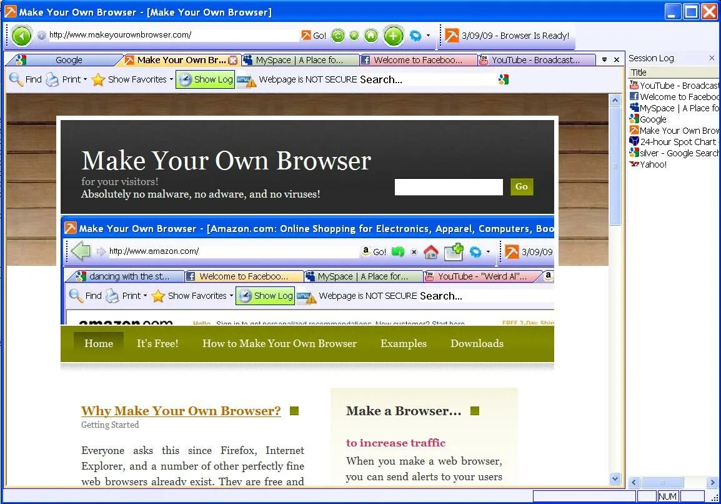
Task: Open the Print dropdown arrow
Action: click(x=85, y=79)
